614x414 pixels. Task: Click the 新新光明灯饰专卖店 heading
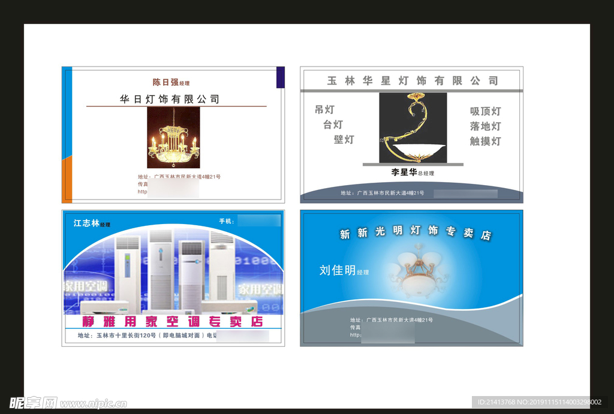point(415,232)
